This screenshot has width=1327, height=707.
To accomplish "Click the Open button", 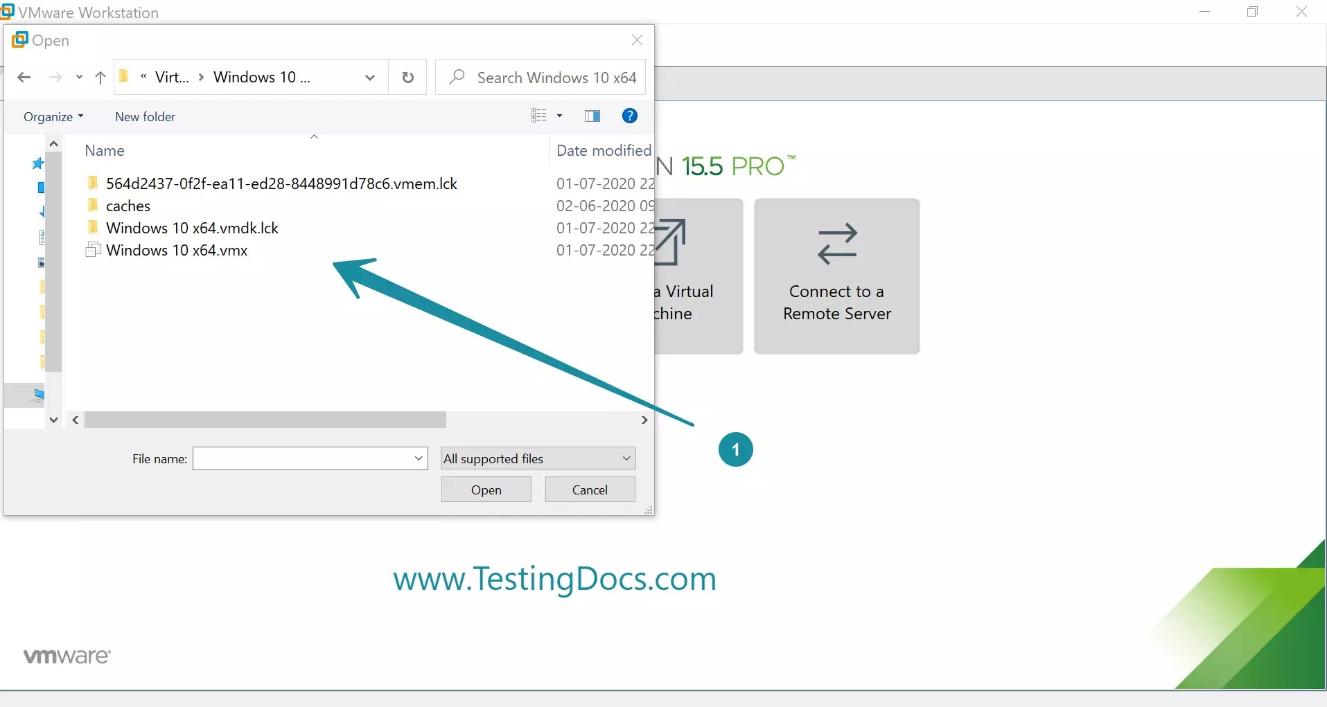I will click(x=486, y=490).
